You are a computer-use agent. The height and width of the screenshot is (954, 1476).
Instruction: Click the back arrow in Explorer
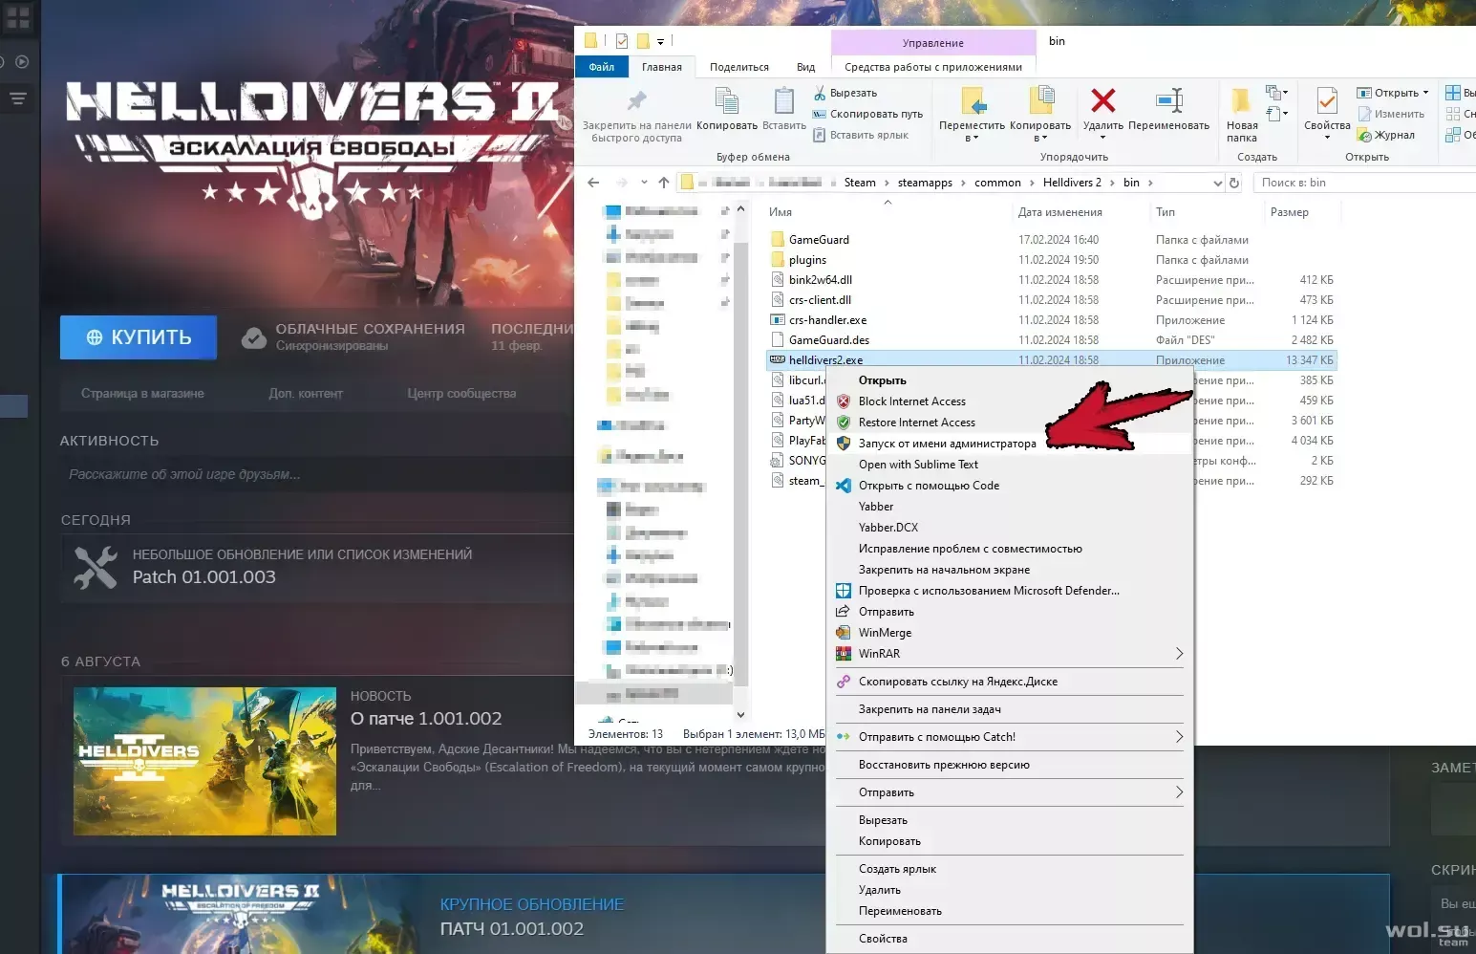(593, 183)
